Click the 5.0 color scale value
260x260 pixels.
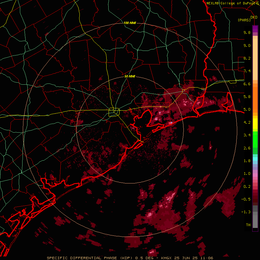247,109
